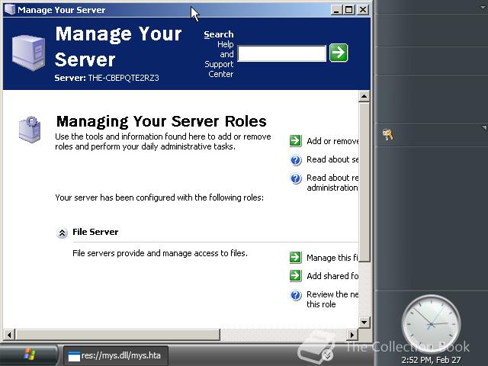The height and width of the screenshot is (366, 488).
Task: Click the Review the next steps help icon
Action: pyautogui.click(x=295, y=295)
